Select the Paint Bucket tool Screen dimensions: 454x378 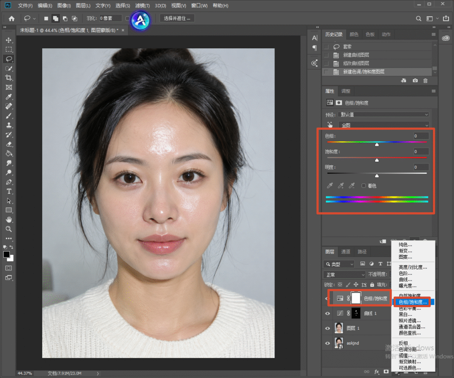9,153
